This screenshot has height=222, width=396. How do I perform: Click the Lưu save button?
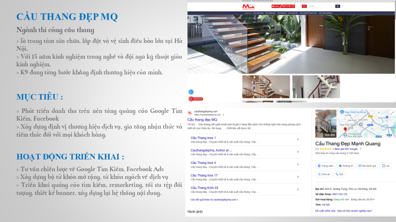pyautogui.click(x=386, y=166)
